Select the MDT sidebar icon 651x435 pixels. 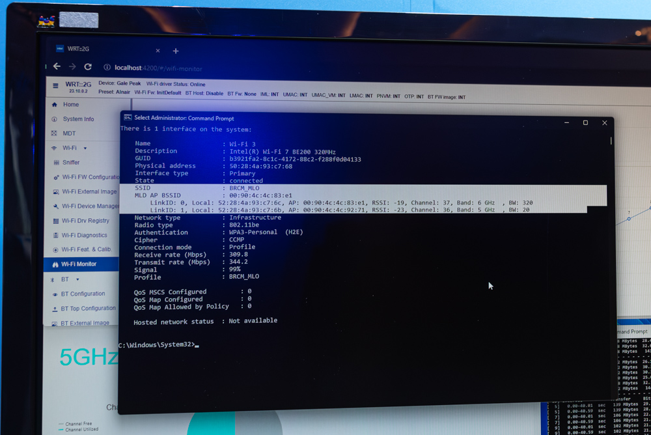pyautogui.click(x=54, y=133)
